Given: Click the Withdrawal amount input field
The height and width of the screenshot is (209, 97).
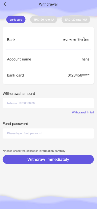Looking at the screenshot, I should point(48,103).
